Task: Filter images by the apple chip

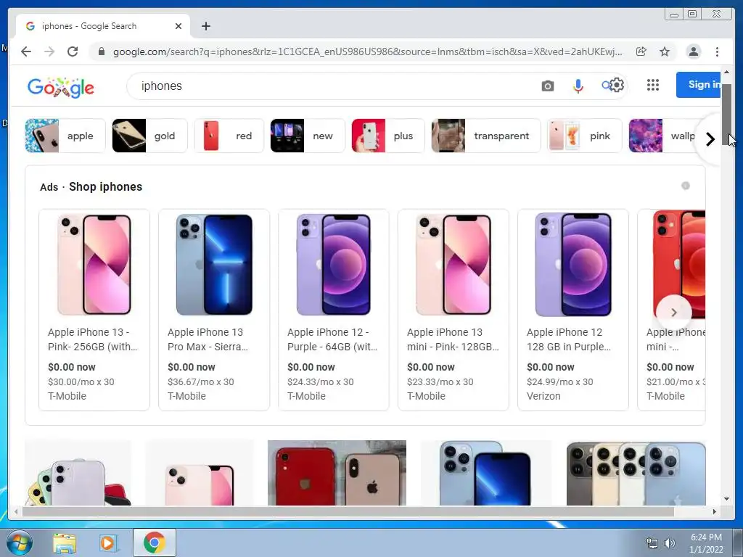Action: click(x=65, y=136)
